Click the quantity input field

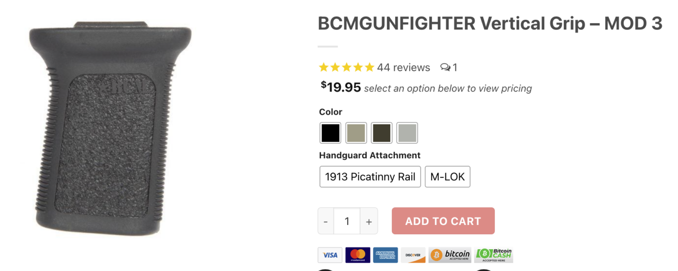click(x=347, y=221)
